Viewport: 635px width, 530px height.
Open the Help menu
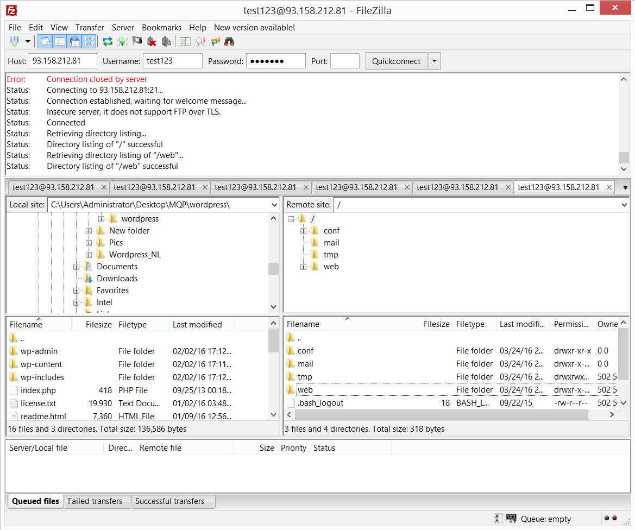[198, 28]
